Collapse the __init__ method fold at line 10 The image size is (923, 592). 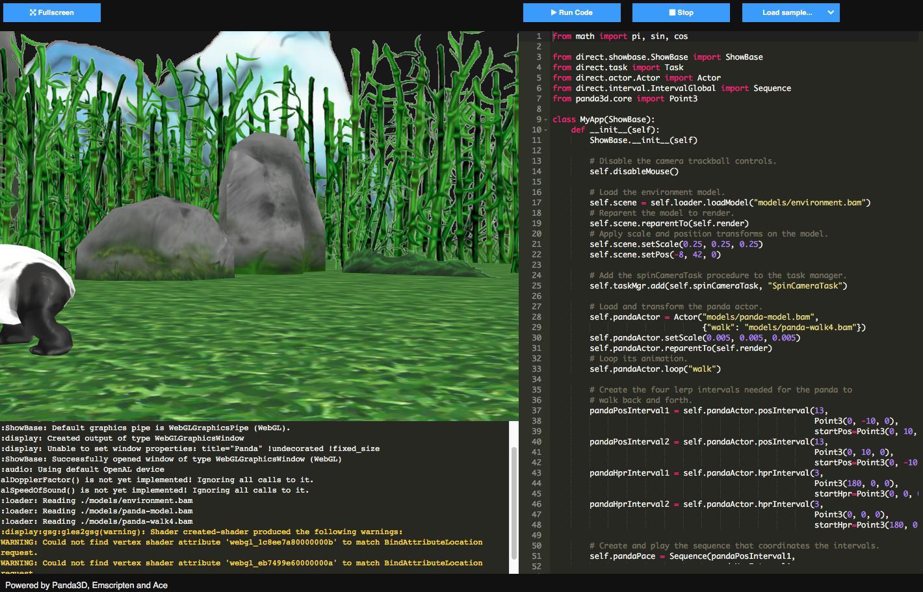click(544, 129)
